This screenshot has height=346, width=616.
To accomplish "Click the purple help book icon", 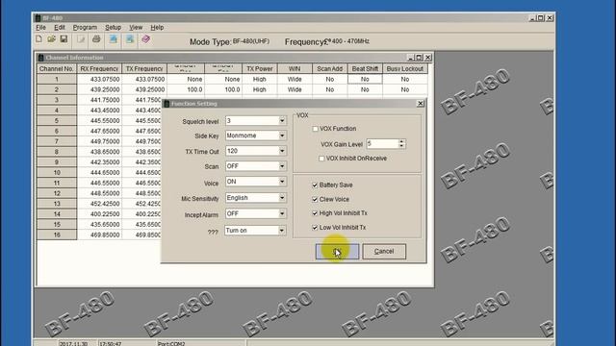I will [146, 38].
